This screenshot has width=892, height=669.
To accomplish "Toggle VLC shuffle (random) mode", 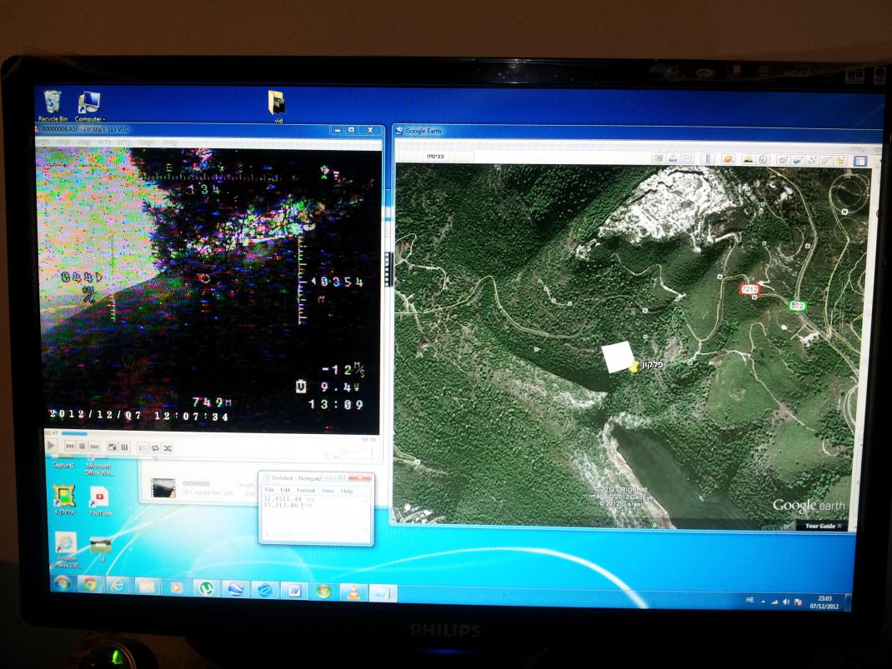I will [x=168, y=447].
